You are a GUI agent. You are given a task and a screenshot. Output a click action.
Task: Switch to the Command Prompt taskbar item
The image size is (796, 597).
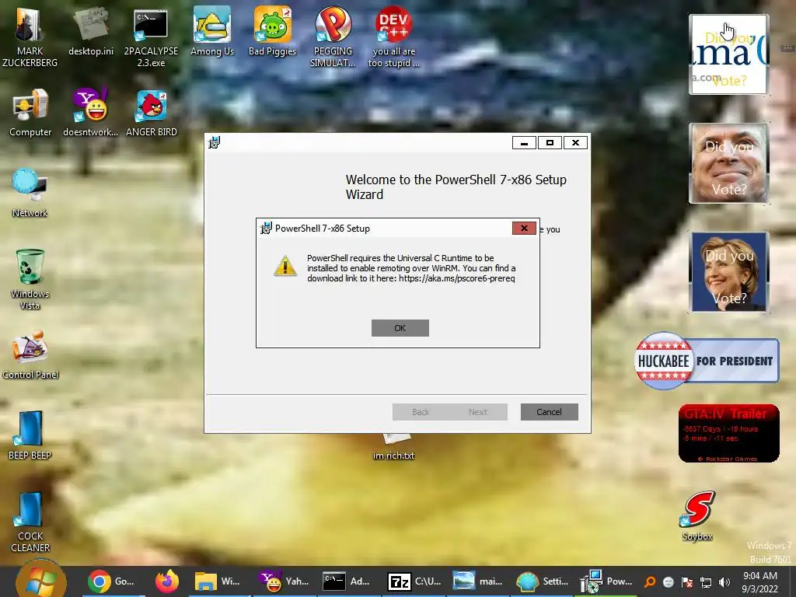click(x=347, y=581)
